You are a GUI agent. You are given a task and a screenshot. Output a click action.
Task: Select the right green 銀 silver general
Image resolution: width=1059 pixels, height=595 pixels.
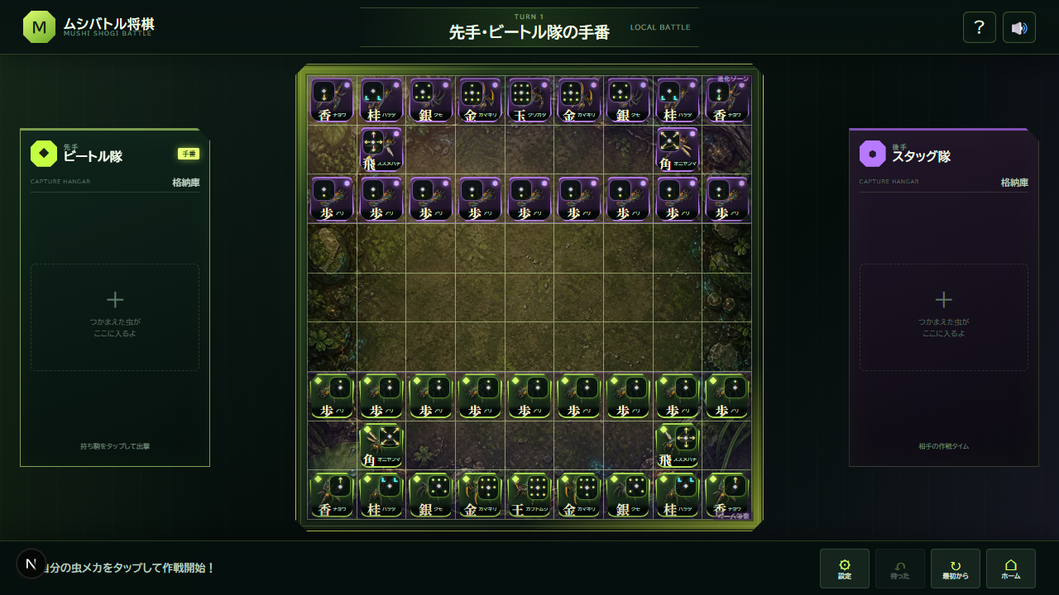(x=628, y=496)
